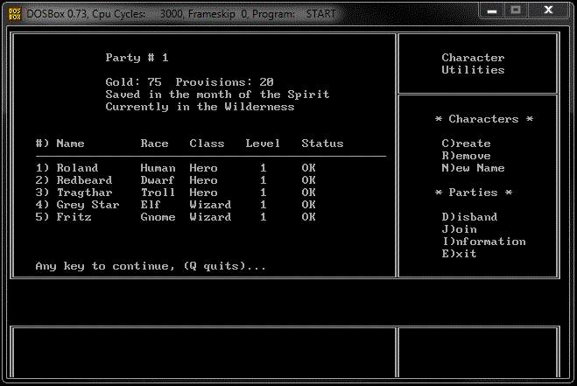Click the Wizard class in Grey Star's row

(210, 205)
